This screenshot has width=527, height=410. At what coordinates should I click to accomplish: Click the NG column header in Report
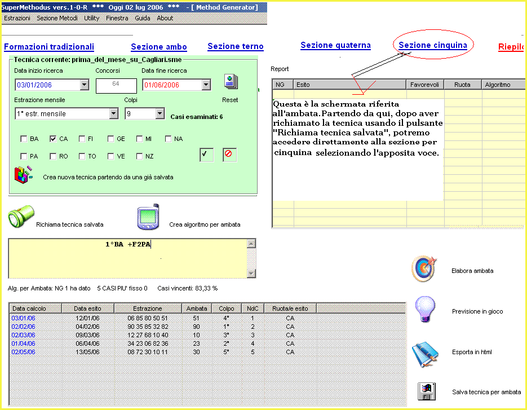point(282,85)
